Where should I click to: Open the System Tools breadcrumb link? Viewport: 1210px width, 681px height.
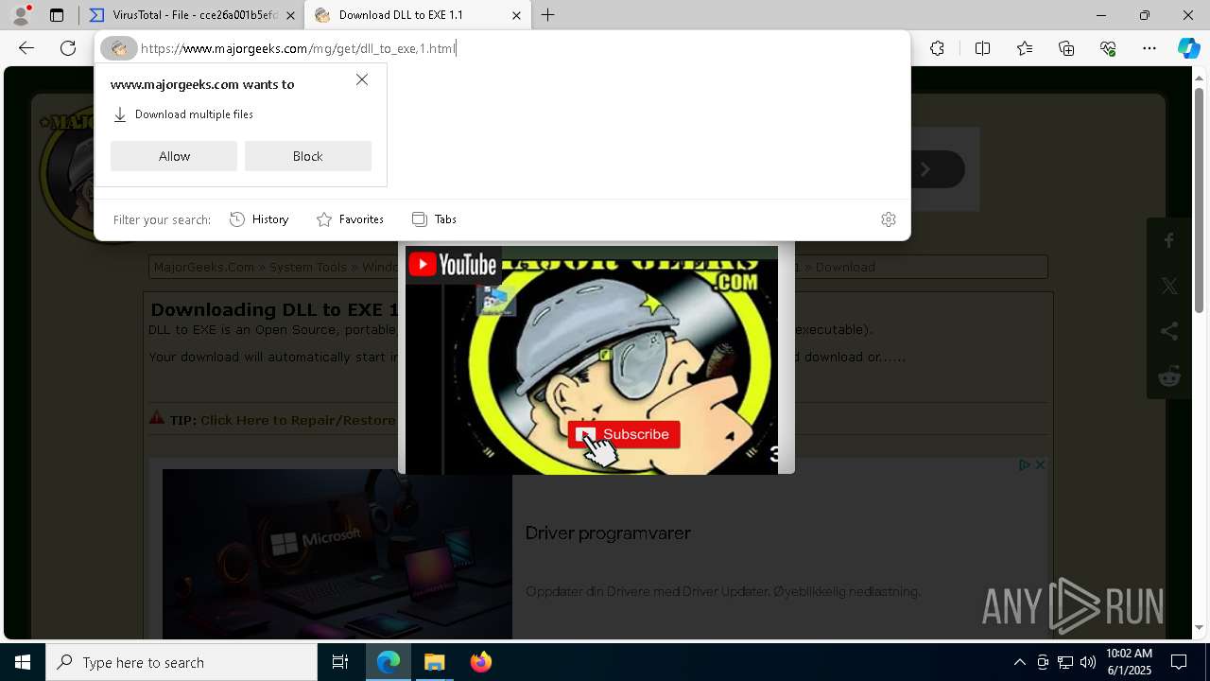(308, 267)
